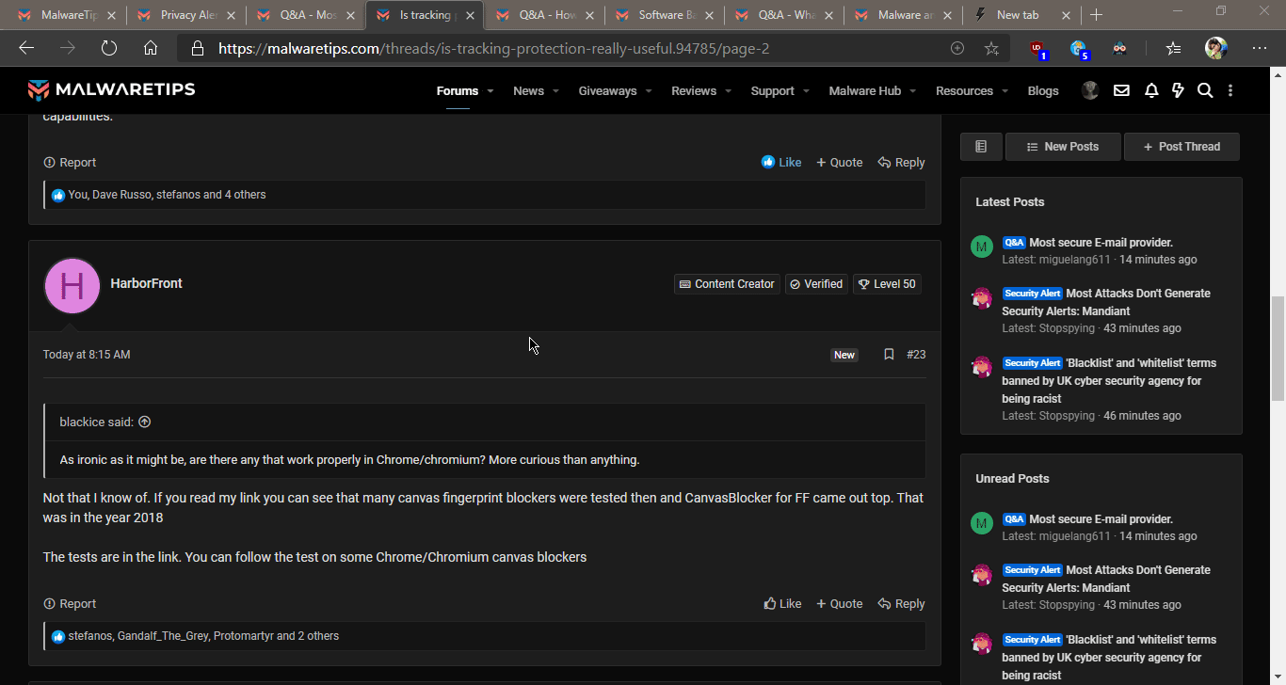
Task: Open the alerts bell
Action: click(1151, 90)
